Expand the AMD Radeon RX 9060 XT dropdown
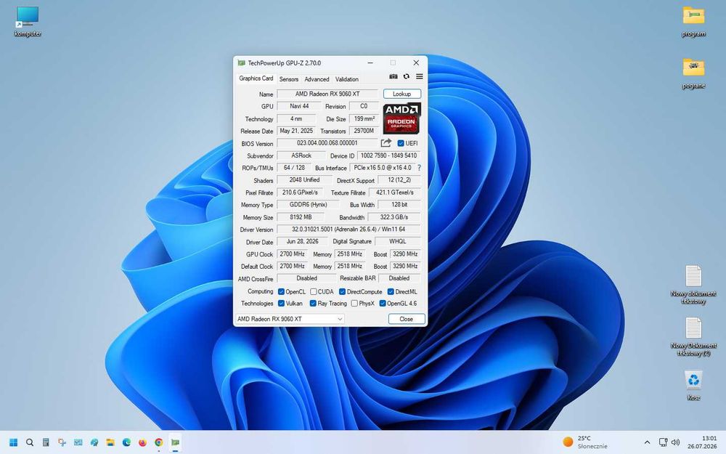 [290, 319]
